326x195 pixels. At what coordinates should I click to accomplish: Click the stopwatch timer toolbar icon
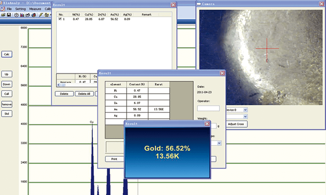click(x=16, y=15)
